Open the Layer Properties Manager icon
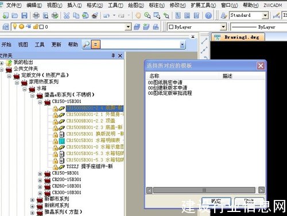This screenshot has width=287, height=216. pyautogui.click(x=6, y=27)
